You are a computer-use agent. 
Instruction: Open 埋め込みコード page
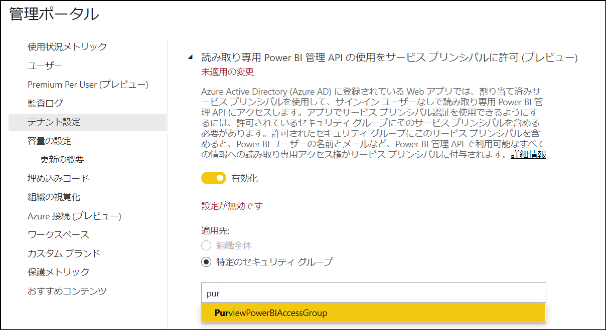pos(58,178)
